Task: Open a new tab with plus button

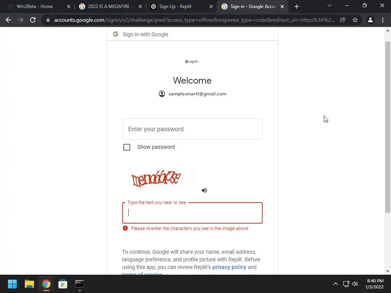Action: click(296, 6)
